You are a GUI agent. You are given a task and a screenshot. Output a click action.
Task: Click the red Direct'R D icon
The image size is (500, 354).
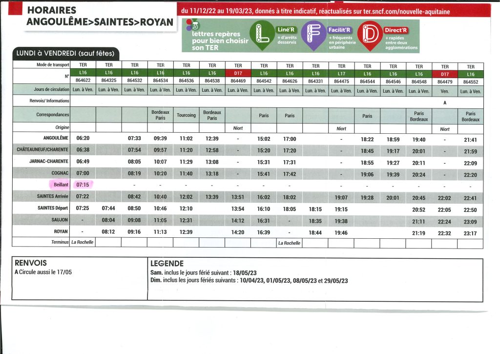click(370, 36)
